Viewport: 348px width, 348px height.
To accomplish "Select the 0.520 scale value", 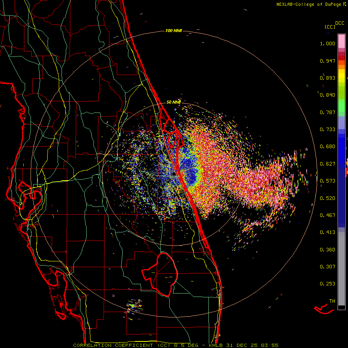I will pyautogui.click(x=328, y=198).
